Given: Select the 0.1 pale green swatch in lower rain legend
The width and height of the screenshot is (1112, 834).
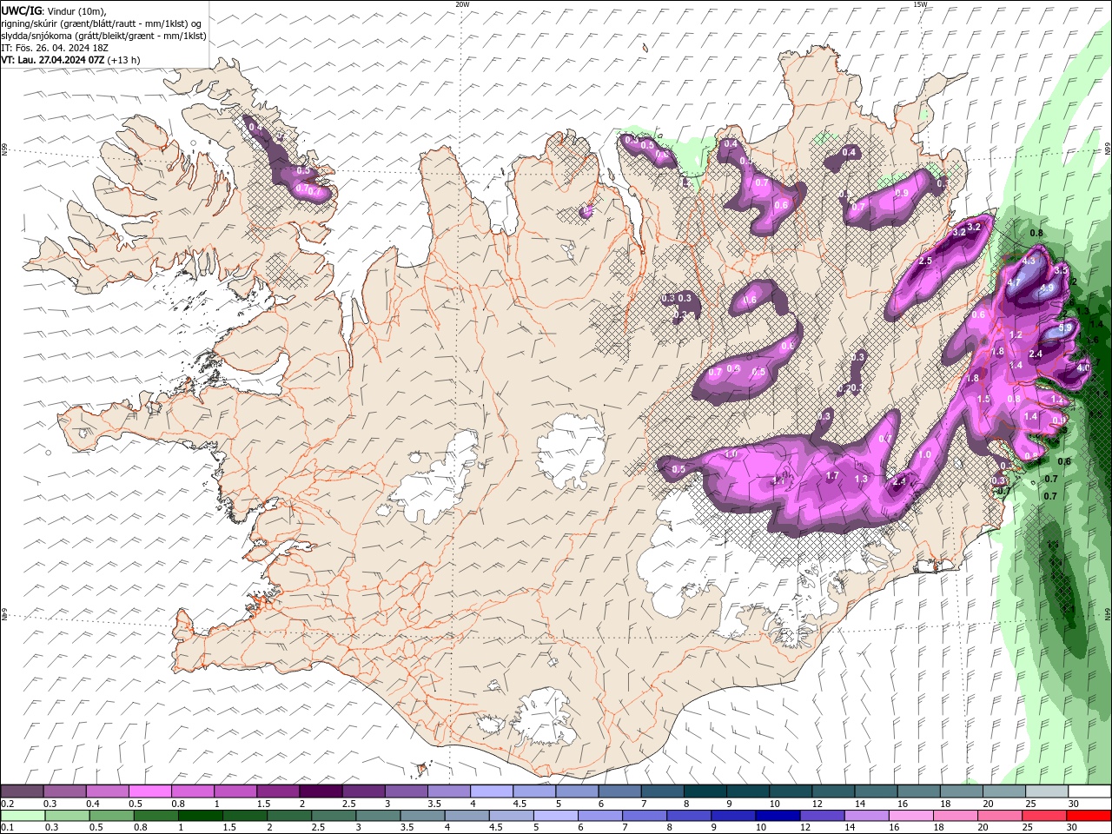Looking at the screenshot, I should (x=23, y=816).
